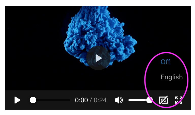
Task: Lower volume by clicking the white volume track
Action: [x=137, y=100]
